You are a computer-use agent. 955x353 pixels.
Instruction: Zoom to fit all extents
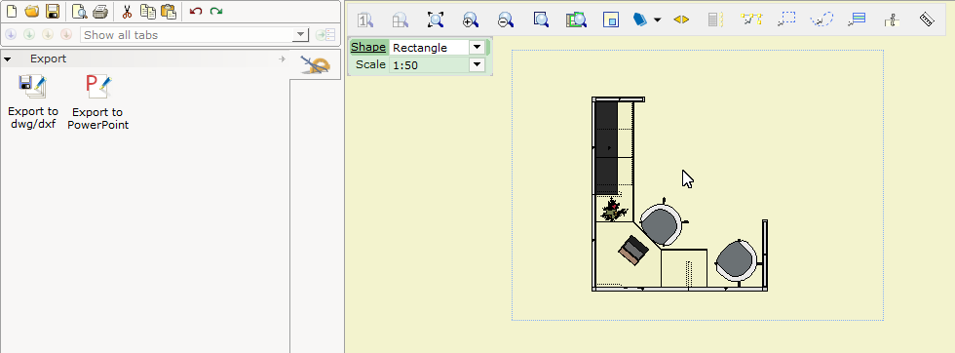pos(435,20)
